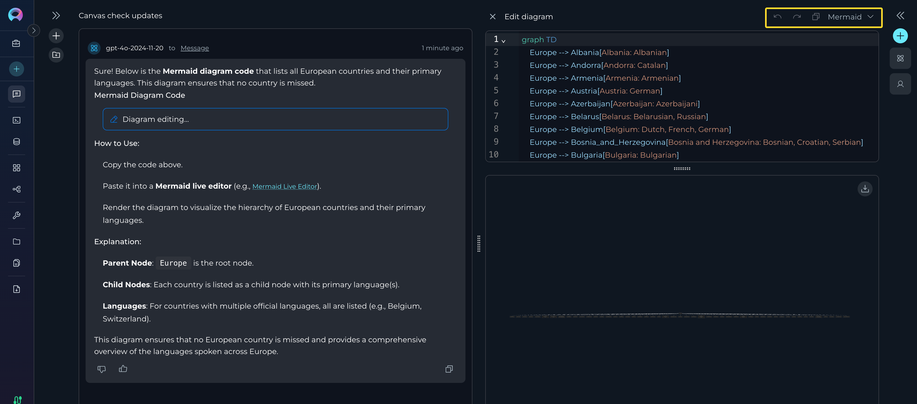
Task: Open the database icon in sidebar
Action: tap(16, 142)
